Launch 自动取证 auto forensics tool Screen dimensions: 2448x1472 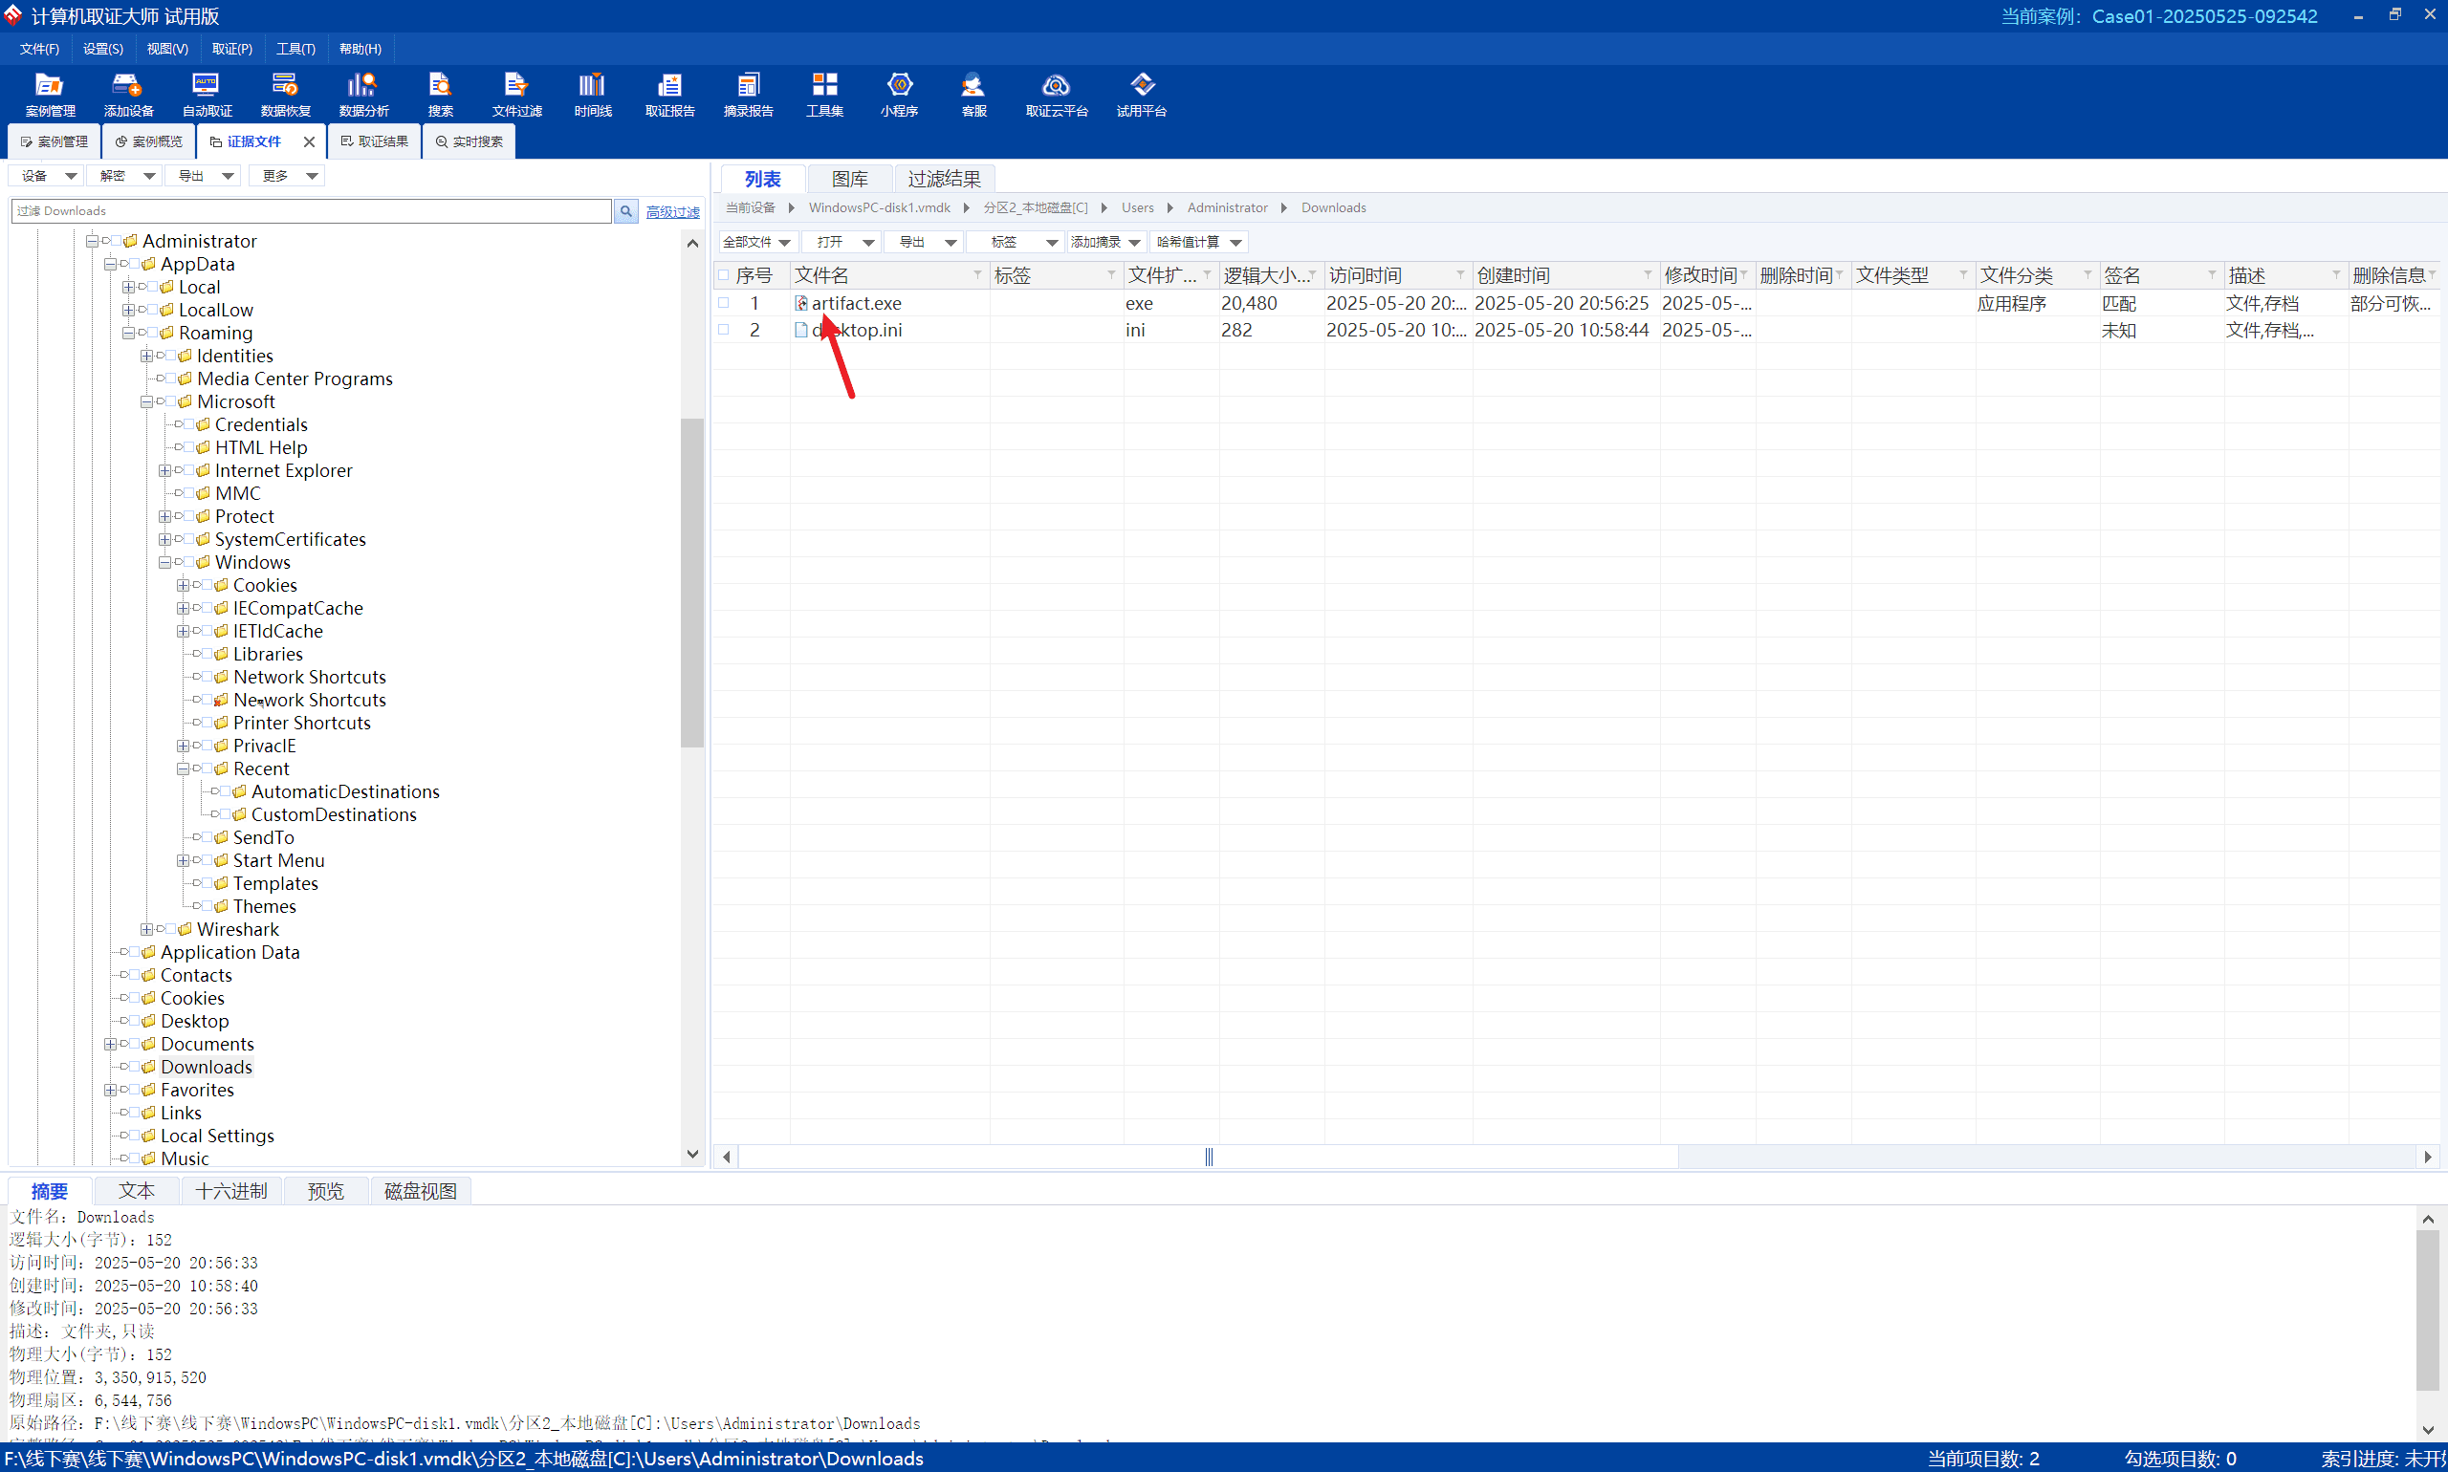(x=207, y=96)
